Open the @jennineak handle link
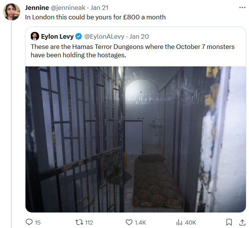 (x=68, y=8)
